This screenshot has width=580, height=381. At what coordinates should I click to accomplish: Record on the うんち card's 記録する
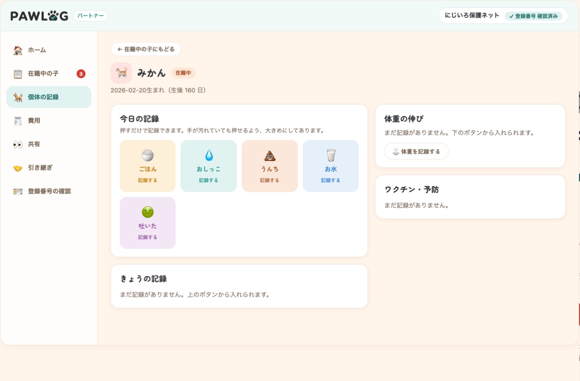(270, 180)
